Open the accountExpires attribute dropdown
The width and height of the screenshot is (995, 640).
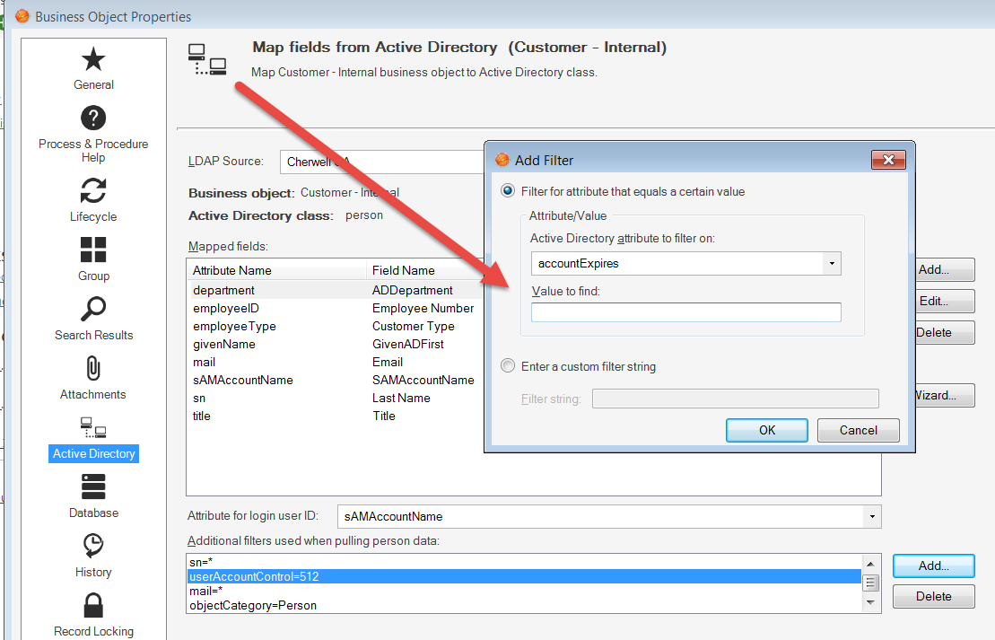tap(832, 263)
